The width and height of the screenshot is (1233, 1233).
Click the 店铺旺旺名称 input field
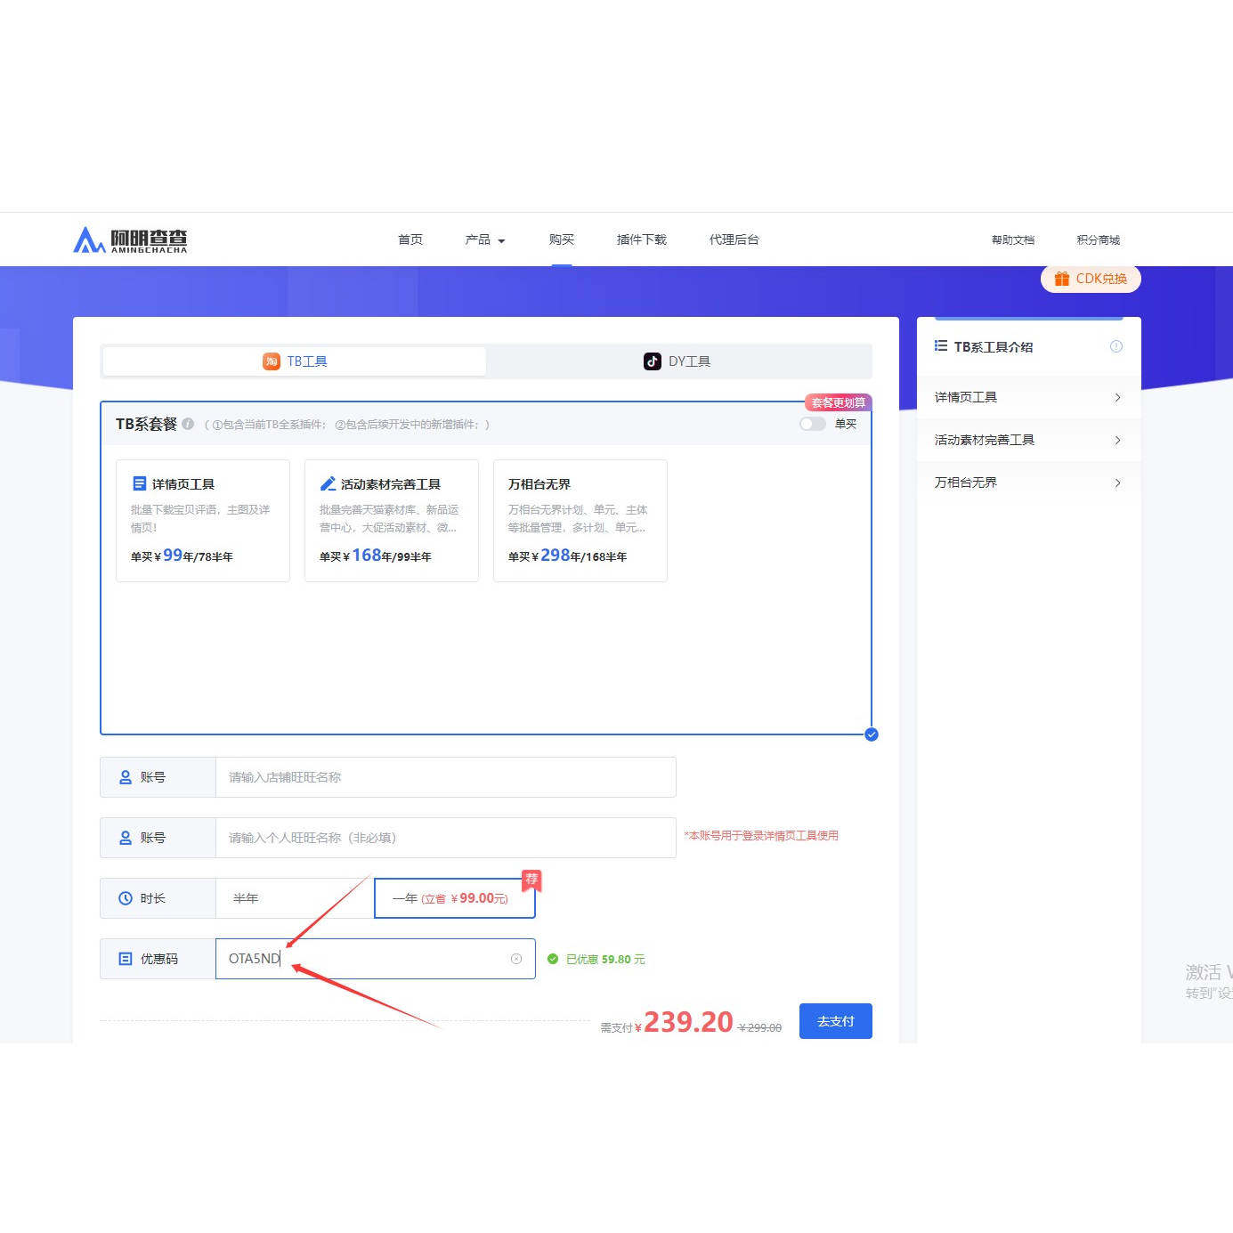[446, 777]
